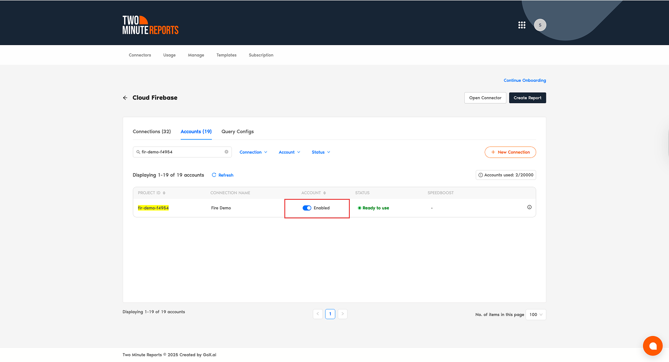Viewport: 669px width, 362px height.
Task: Switch to the Connections (32) tab
Action: pos(152,132)
